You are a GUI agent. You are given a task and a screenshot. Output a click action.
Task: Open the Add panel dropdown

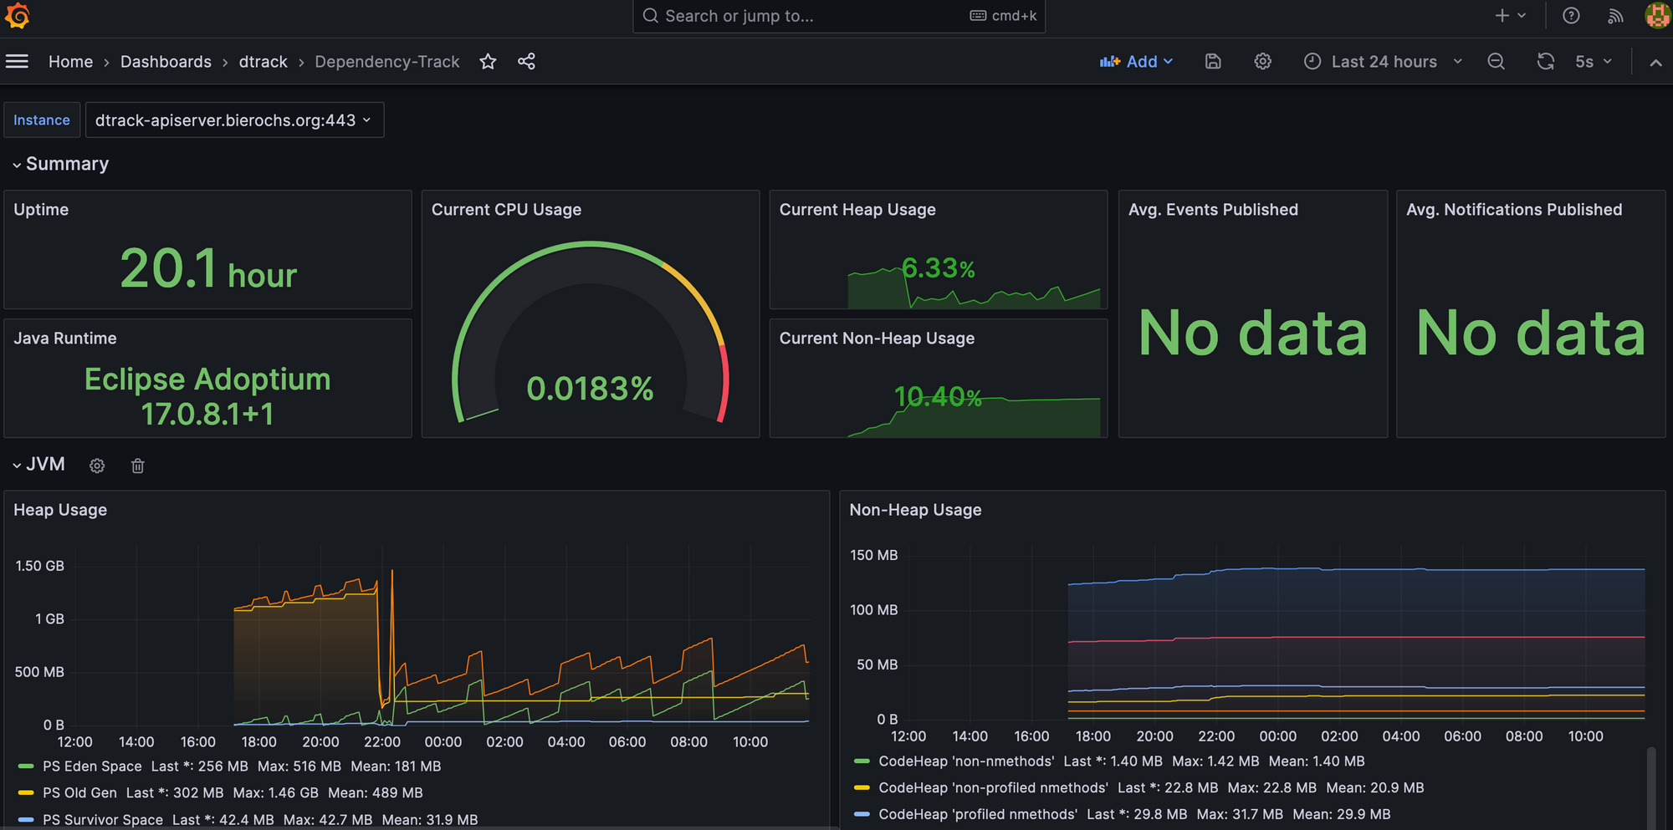coord(1137,61)
